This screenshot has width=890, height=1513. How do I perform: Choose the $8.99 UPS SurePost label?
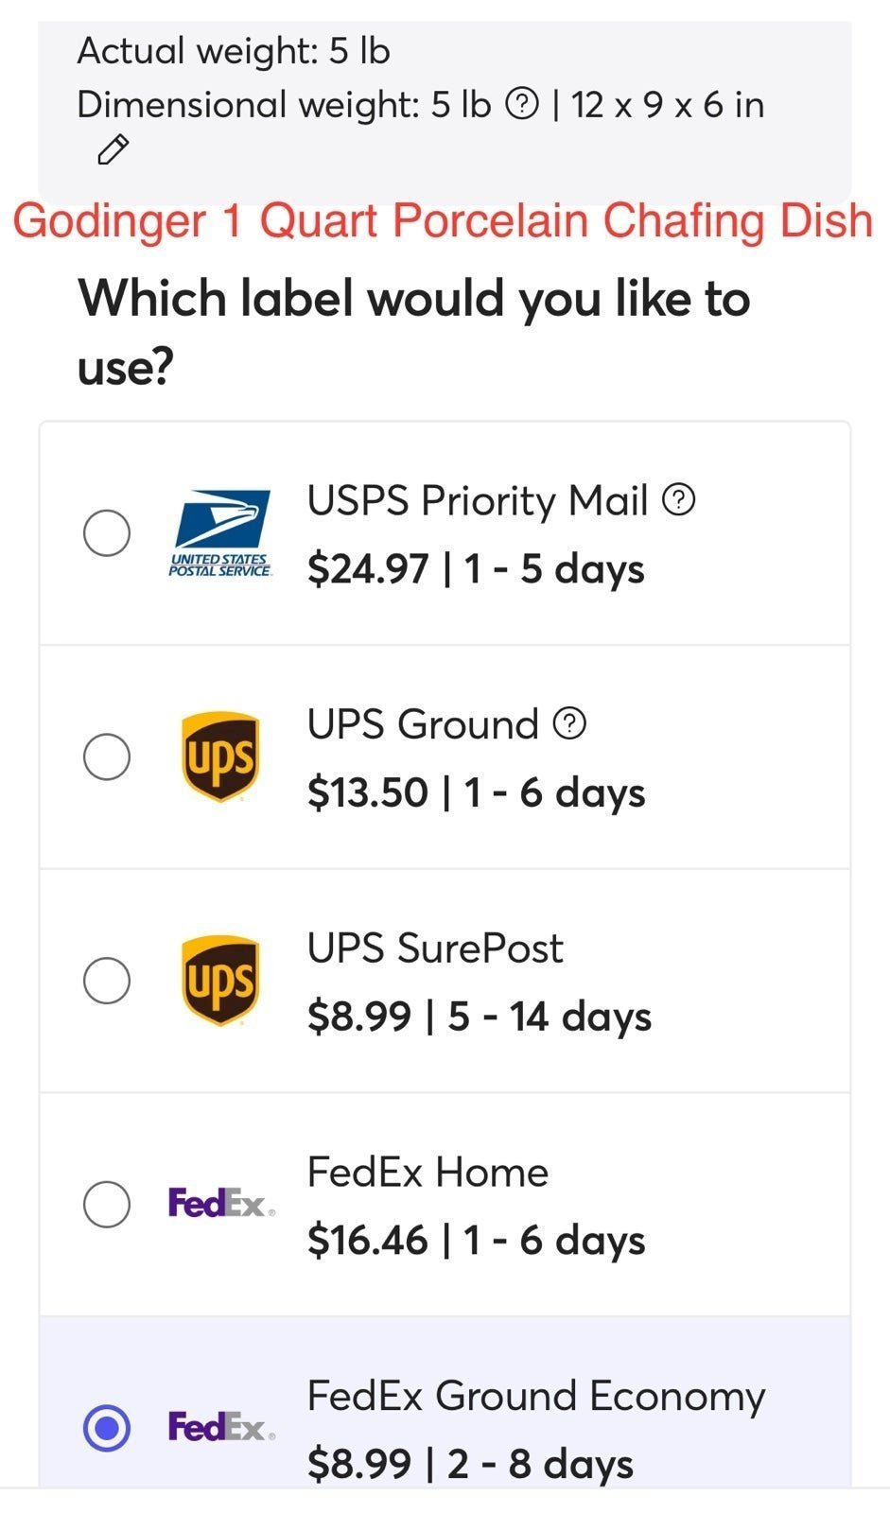click(445, 981)
